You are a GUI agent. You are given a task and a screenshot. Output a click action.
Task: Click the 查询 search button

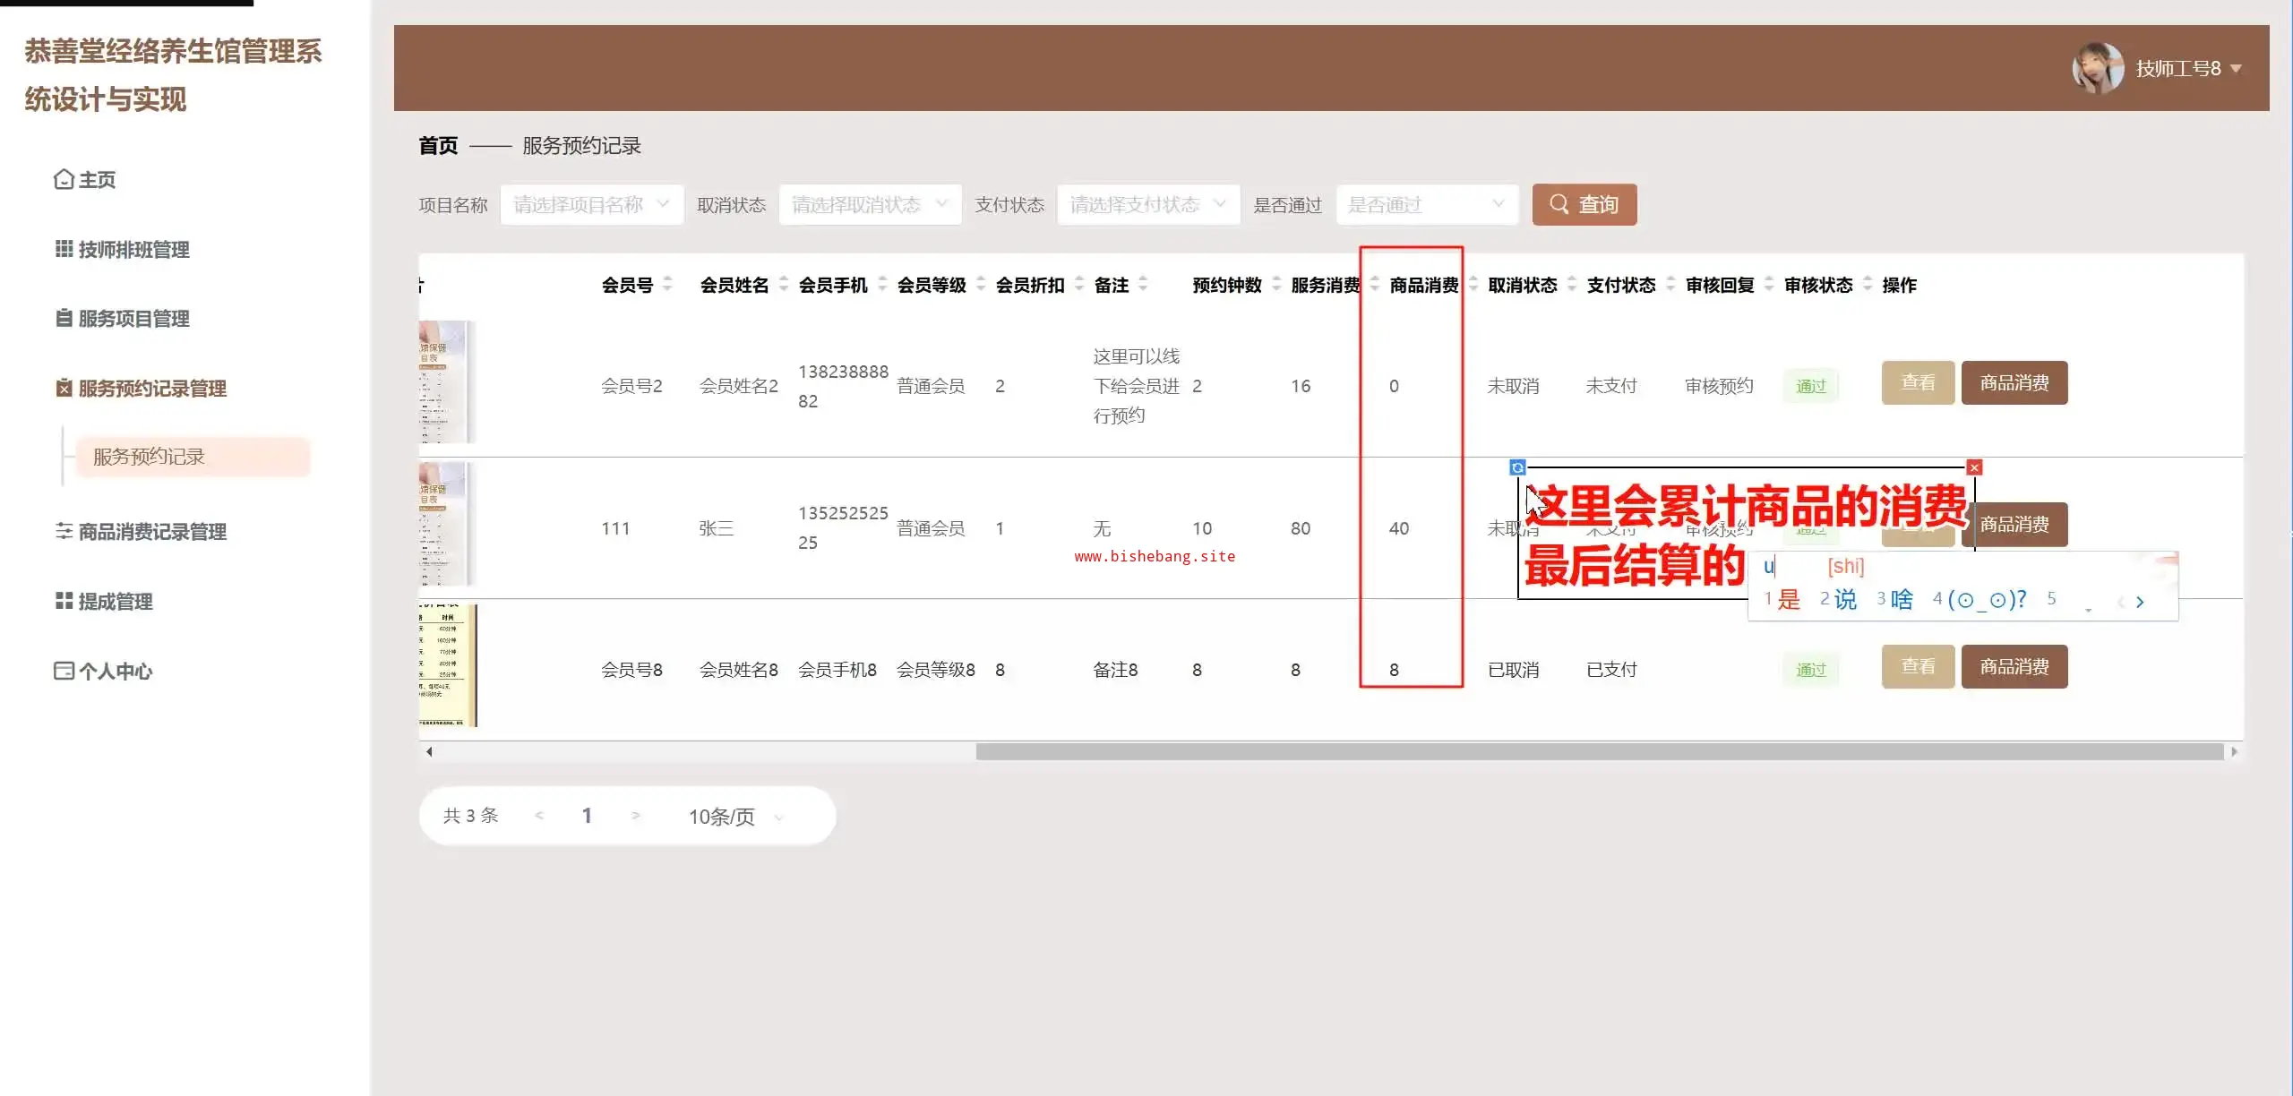pos(1584,205)
